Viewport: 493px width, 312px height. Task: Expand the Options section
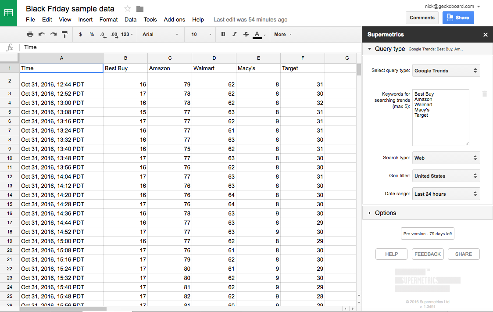(428, 213)
